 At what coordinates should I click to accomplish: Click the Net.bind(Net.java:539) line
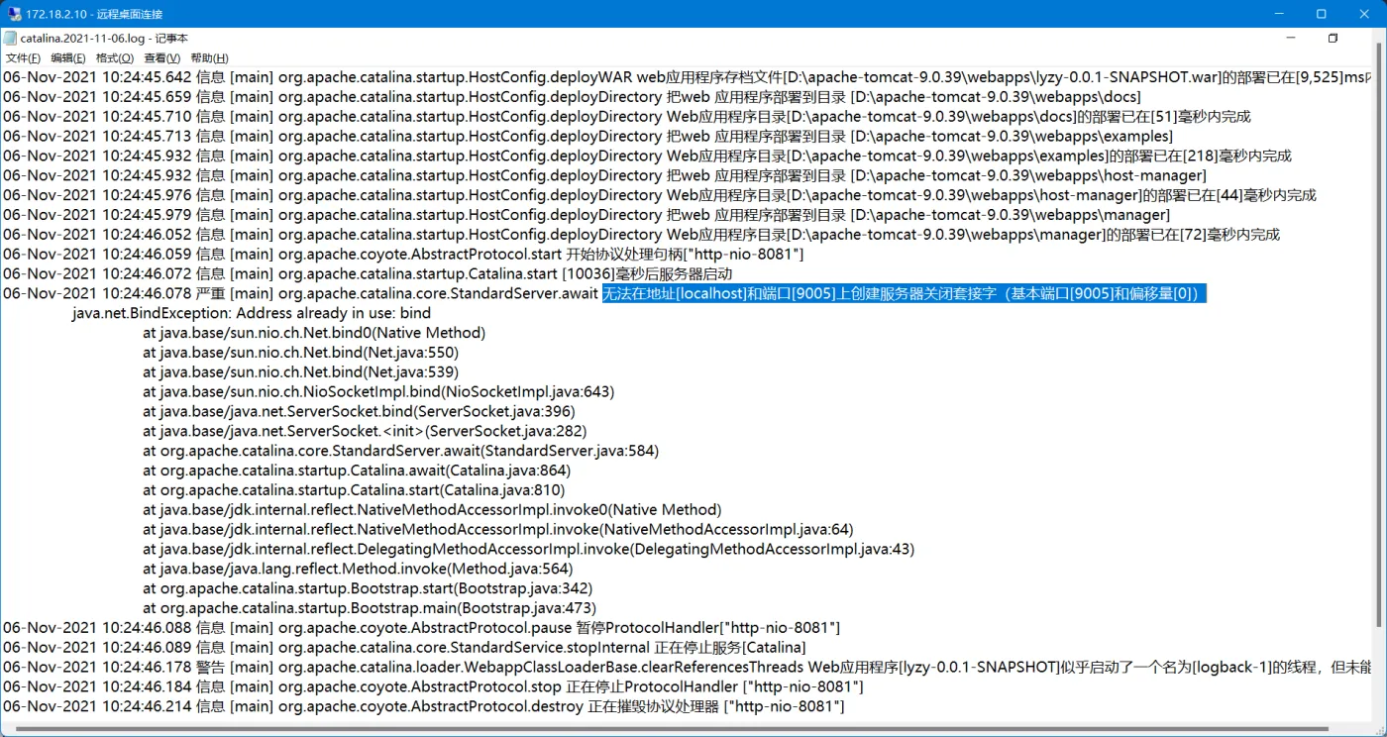[x=300, y=372]
